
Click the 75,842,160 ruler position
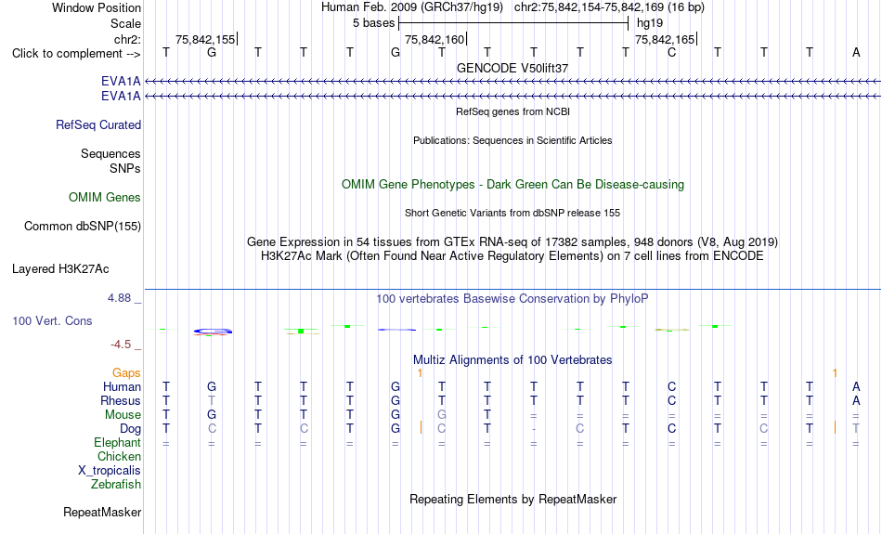[x=435, y=39]
